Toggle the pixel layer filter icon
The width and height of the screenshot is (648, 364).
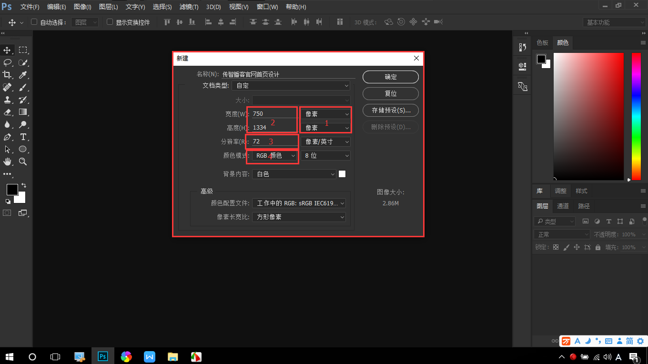pyautogui.click(x=585, y=222)
